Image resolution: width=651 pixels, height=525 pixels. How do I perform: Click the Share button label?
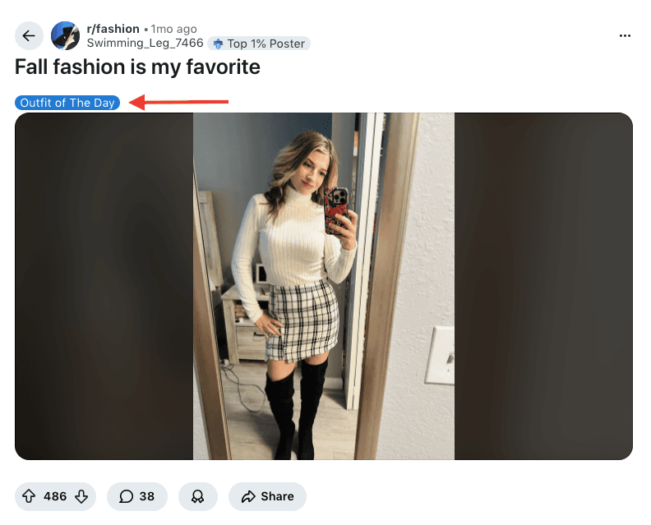tap(277, 496)
